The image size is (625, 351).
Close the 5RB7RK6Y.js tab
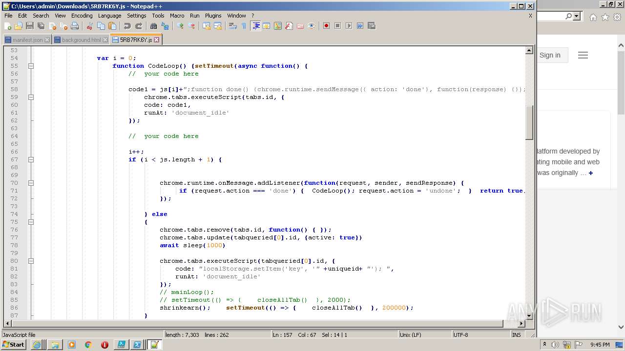[x=157, y=40]
